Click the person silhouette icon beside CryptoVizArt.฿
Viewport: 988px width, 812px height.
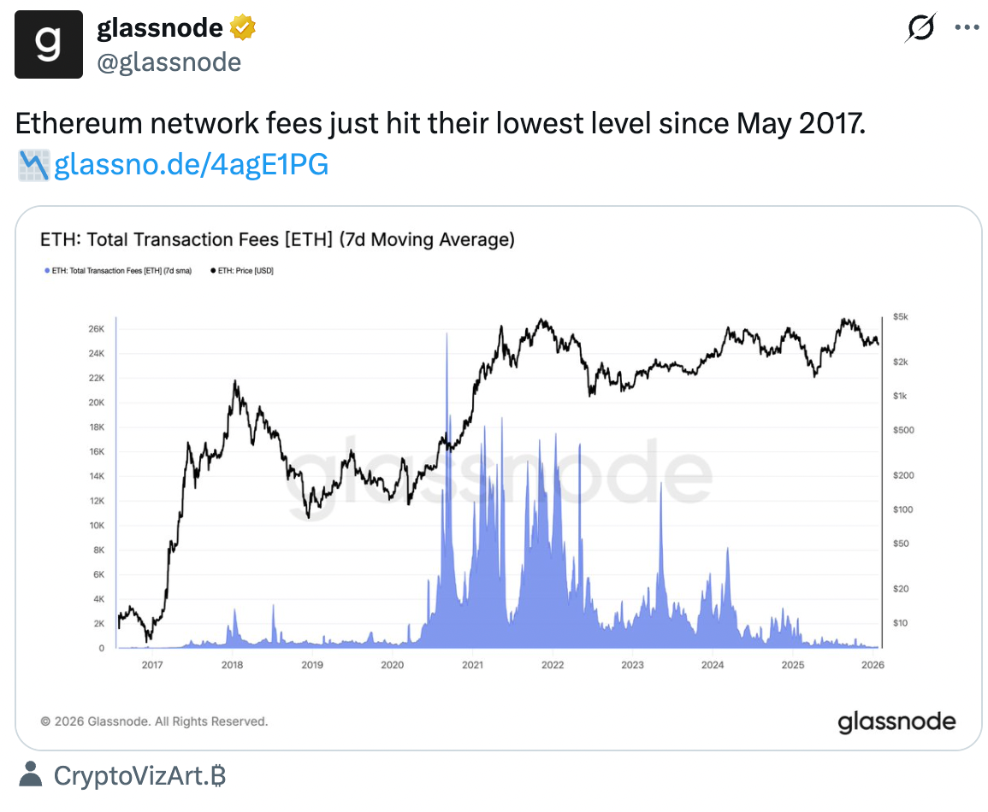click(x=33, y=775)
